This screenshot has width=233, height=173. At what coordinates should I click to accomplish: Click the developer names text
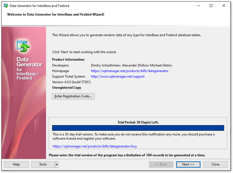(x=131, y=65)
